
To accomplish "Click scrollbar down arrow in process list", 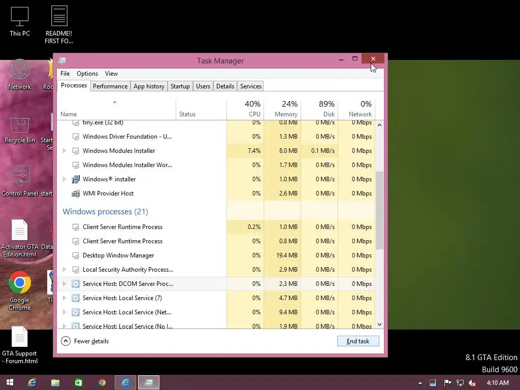I will (x=380, y=324).
